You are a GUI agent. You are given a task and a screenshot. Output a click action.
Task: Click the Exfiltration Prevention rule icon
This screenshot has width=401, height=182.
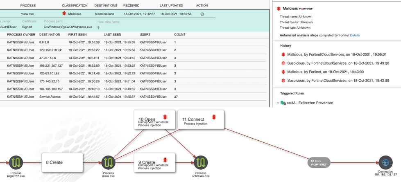pos(283,103)
